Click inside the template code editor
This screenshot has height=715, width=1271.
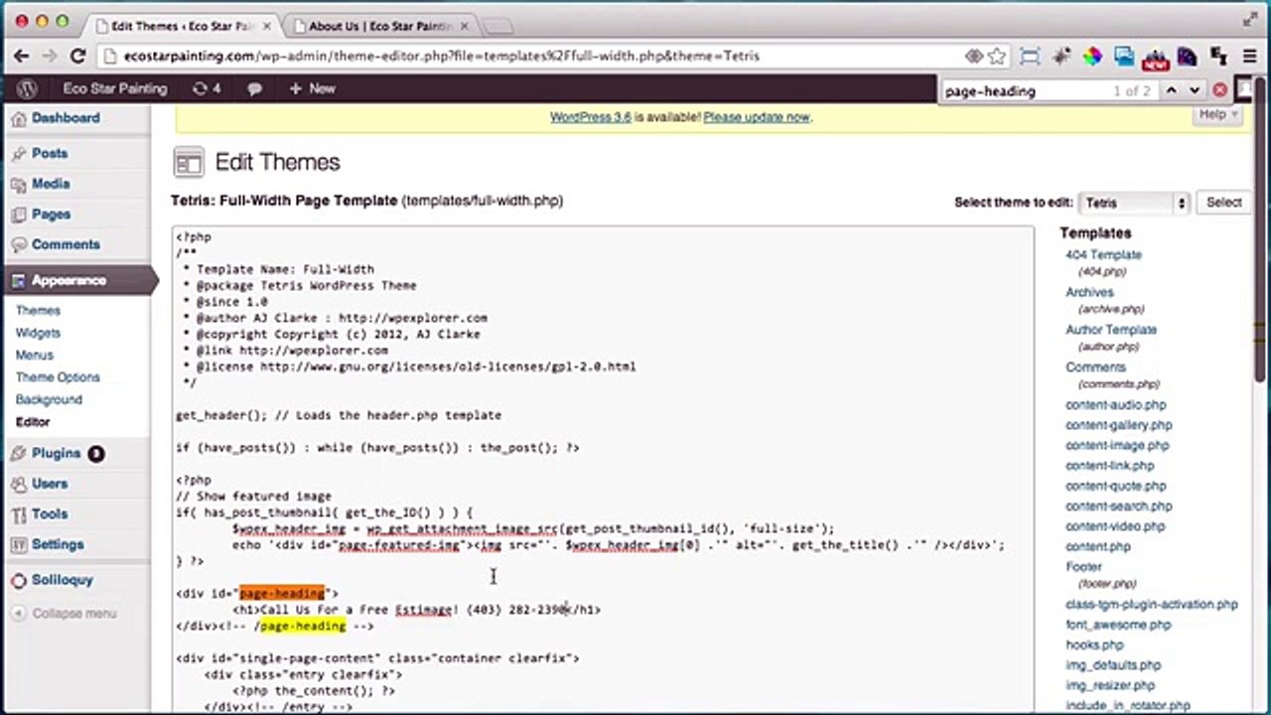coord(603,469)
